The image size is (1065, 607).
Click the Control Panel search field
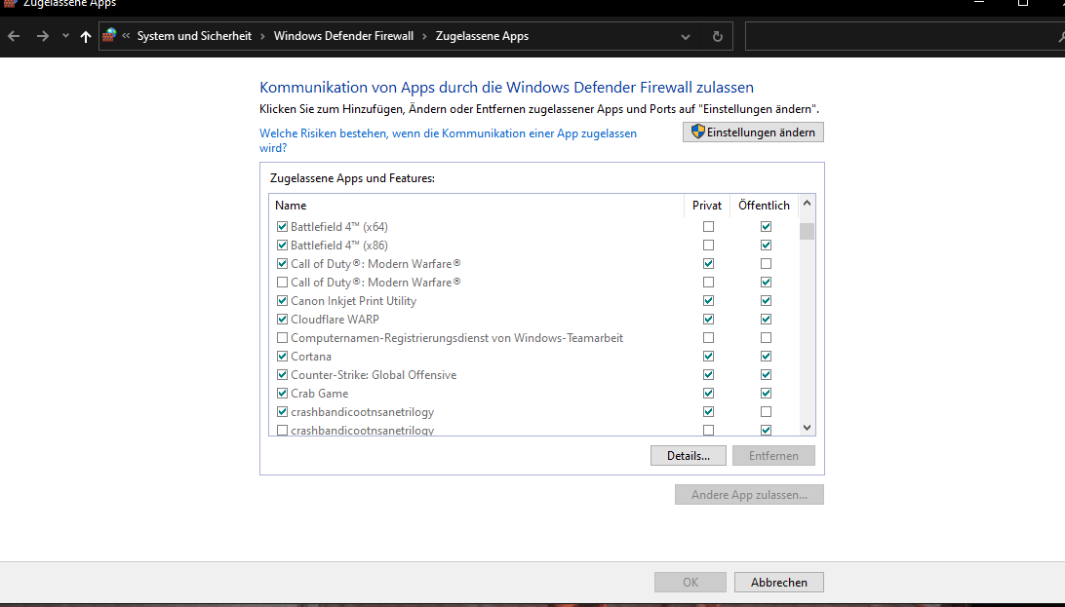point(903,37)
